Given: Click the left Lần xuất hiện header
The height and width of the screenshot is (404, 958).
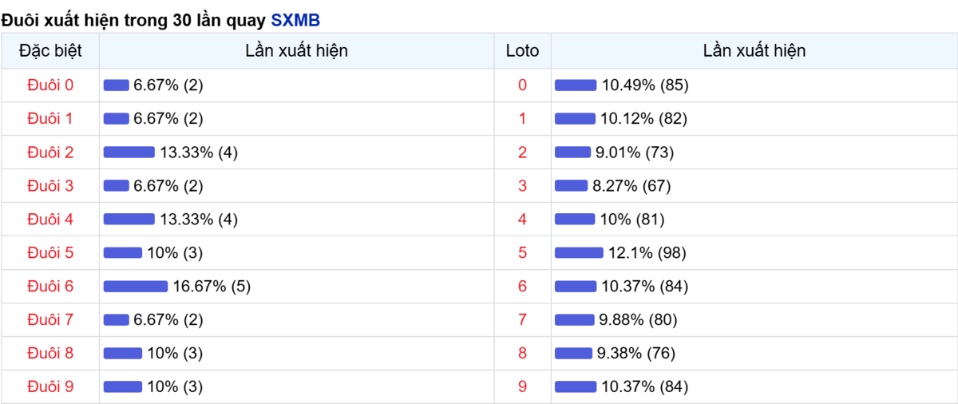Looking at the screenshot, I should [x=297, y=51].
